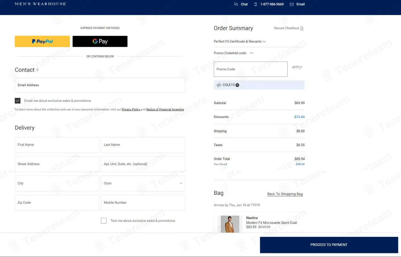Screen dimensions: 401x257
Task: Open the Privacy Policy link
Action: point(131,109)
